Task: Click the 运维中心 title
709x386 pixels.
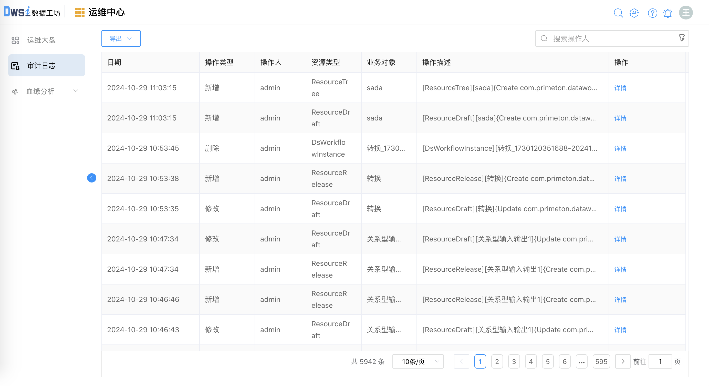Action: [106, 12]
